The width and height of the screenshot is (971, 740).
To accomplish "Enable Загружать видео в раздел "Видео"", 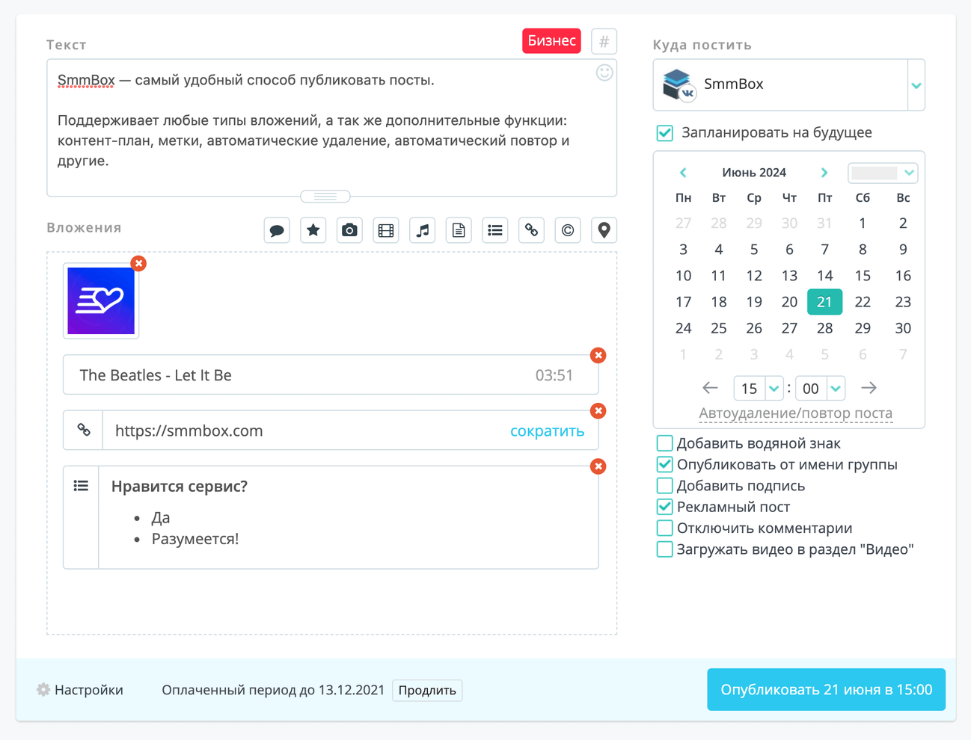I will pos(664,549).
